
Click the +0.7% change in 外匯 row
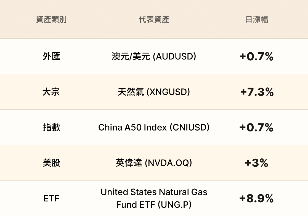coord(256,57)
